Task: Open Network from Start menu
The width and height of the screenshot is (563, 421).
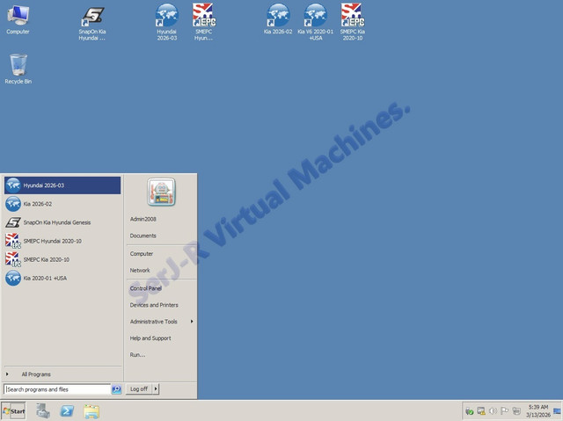Action: 140,271
